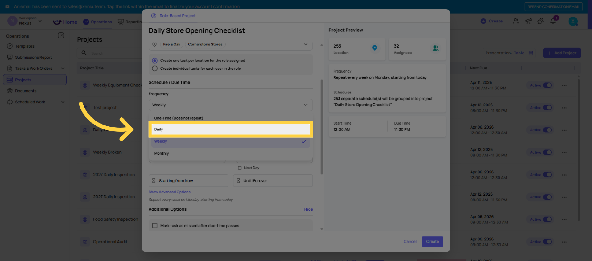Click the notifications bell icon
Image resolution: width=592 pixels, height=261 pixels.
[553, 21]
